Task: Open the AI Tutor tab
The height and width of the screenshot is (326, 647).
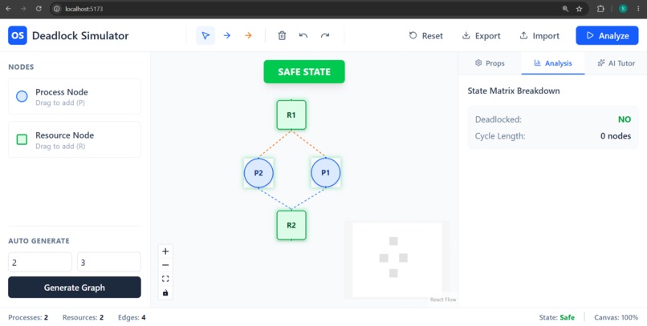Action: point(616,63)
